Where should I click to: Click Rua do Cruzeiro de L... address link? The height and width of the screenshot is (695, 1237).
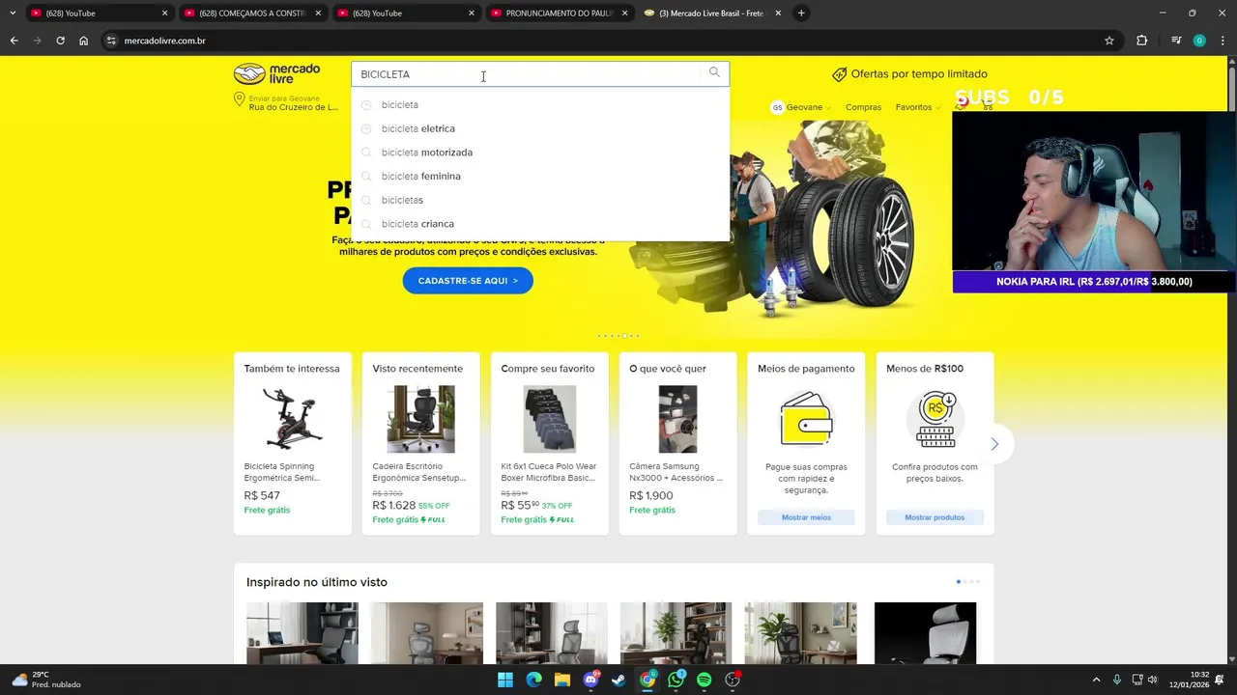coord(293,107)
